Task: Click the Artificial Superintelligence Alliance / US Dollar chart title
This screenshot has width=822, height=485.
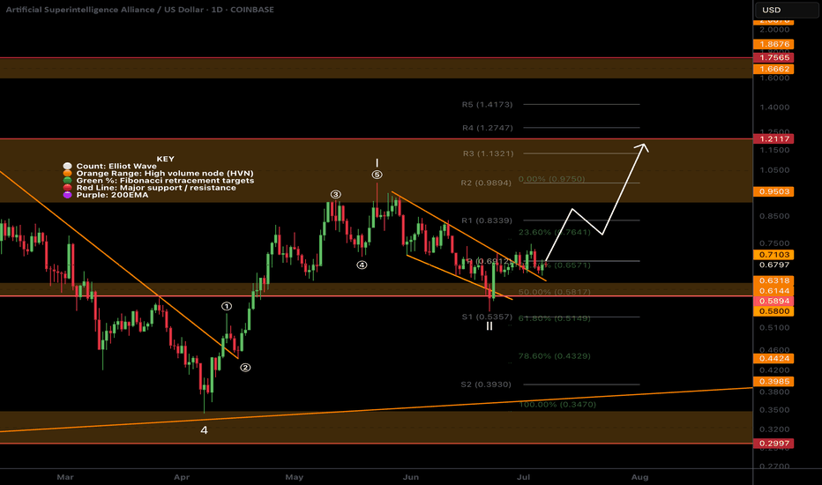Action: tap(139, 10)
